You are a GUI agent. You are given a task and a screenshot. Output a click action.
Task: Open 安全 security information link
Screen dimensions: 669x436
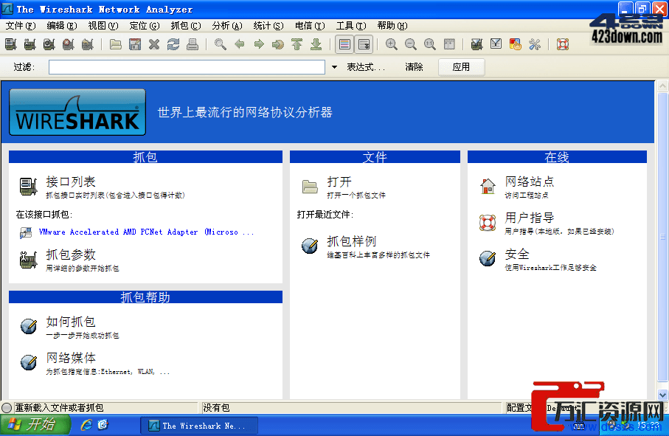(x=517, y=255)
